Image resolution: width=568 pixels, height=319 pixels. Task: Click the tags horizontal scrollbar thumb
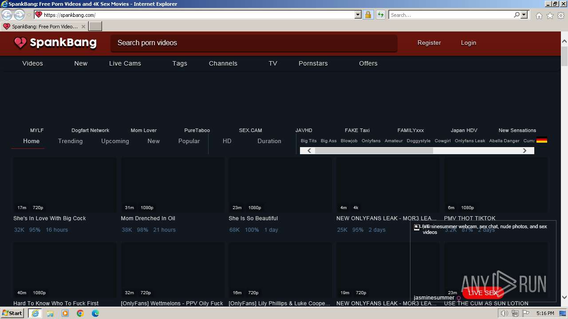coord(374,151)
